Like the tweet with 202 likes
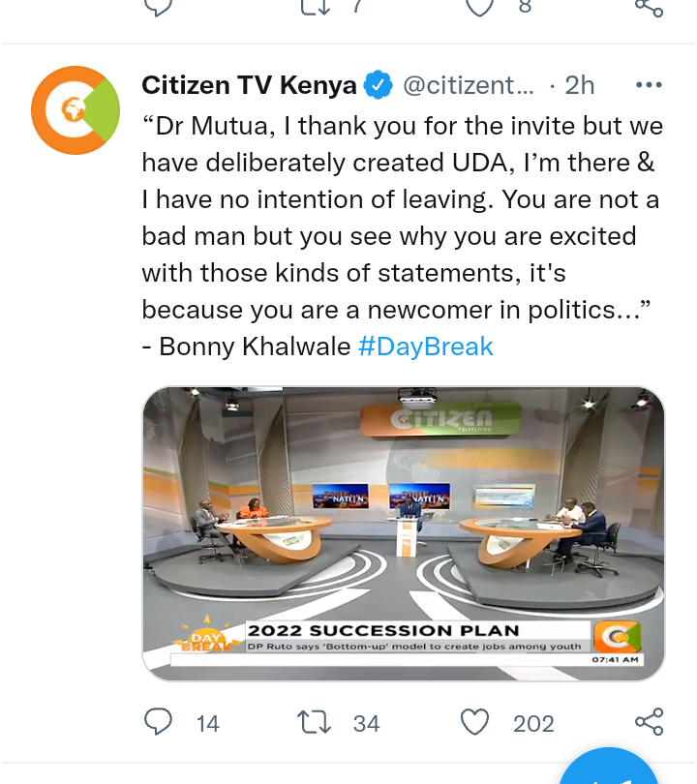 tap(474, 722)
